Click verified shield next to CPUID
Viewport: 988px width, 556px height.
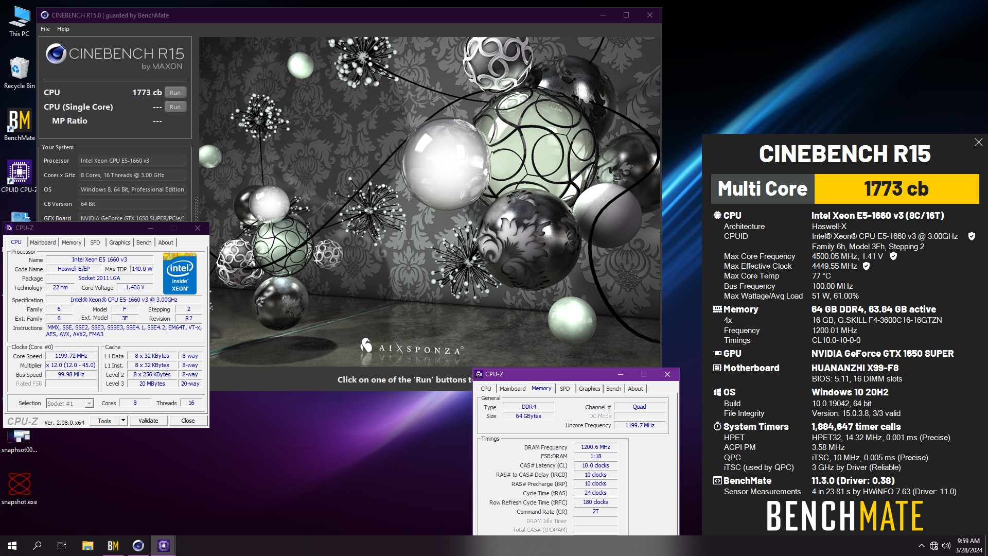click(x=972, y=236)
